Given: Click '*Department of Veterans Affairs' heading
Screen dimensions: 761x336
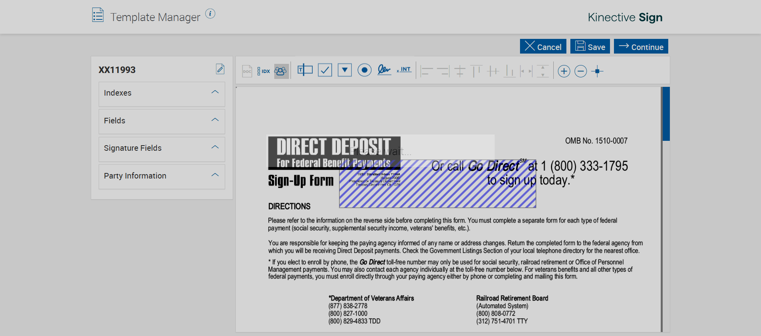Looking at the screenshot, I should 371,298.
